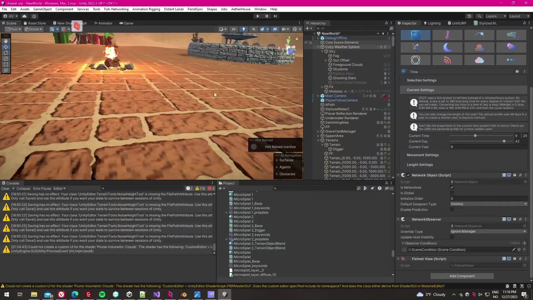The height and width of the screenshot is (300, 533).
Task: Toggle the Is Networked checkbox
Action: [x=452, y=187]
